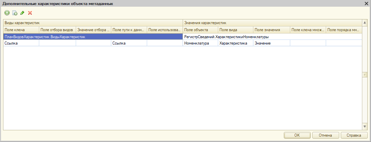The height and width of the screenshot is (142, 371).
Task: Click the Copy row toolbar icon
Action: (x=15, y=13)
